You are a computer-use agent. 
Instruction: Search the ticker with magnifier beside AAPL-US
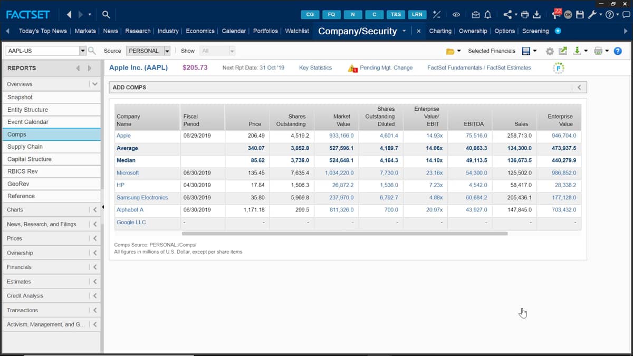tap(92, 51)
